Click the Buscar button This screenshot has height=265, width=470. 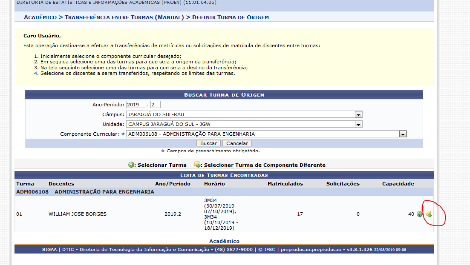pyautogui.click(x=208, y=143)
